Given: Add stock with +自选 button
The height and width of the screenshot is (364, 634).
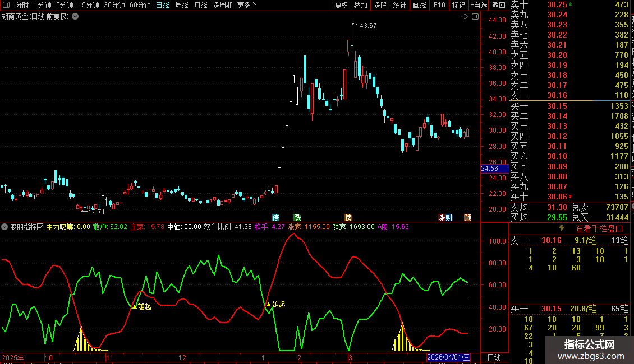Looking at the screenshot, I should pyautogui.click(x=479, y=5).
